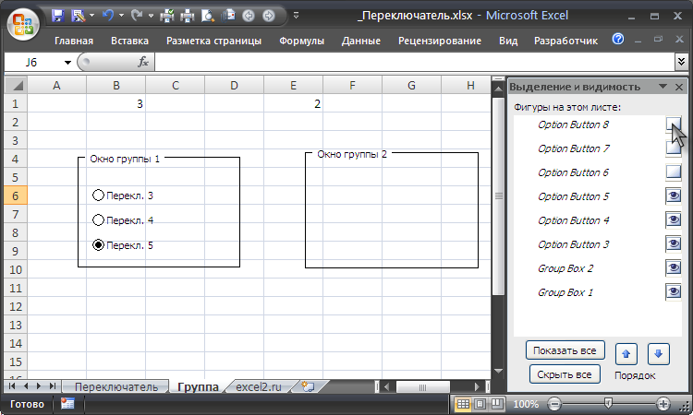
Task: Expand the formula bar with the chevron
Action: (682, 62)
